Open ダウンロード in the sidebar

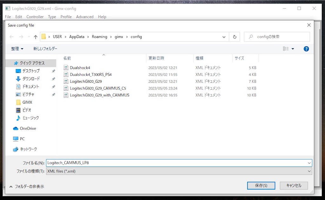pos(31,79)
